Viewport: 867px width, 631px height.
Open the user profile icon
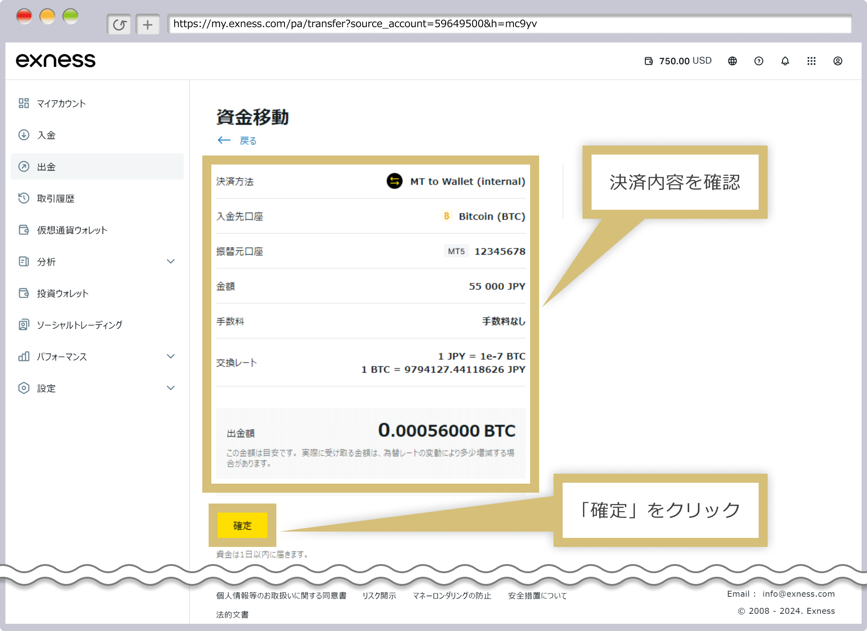838,61
